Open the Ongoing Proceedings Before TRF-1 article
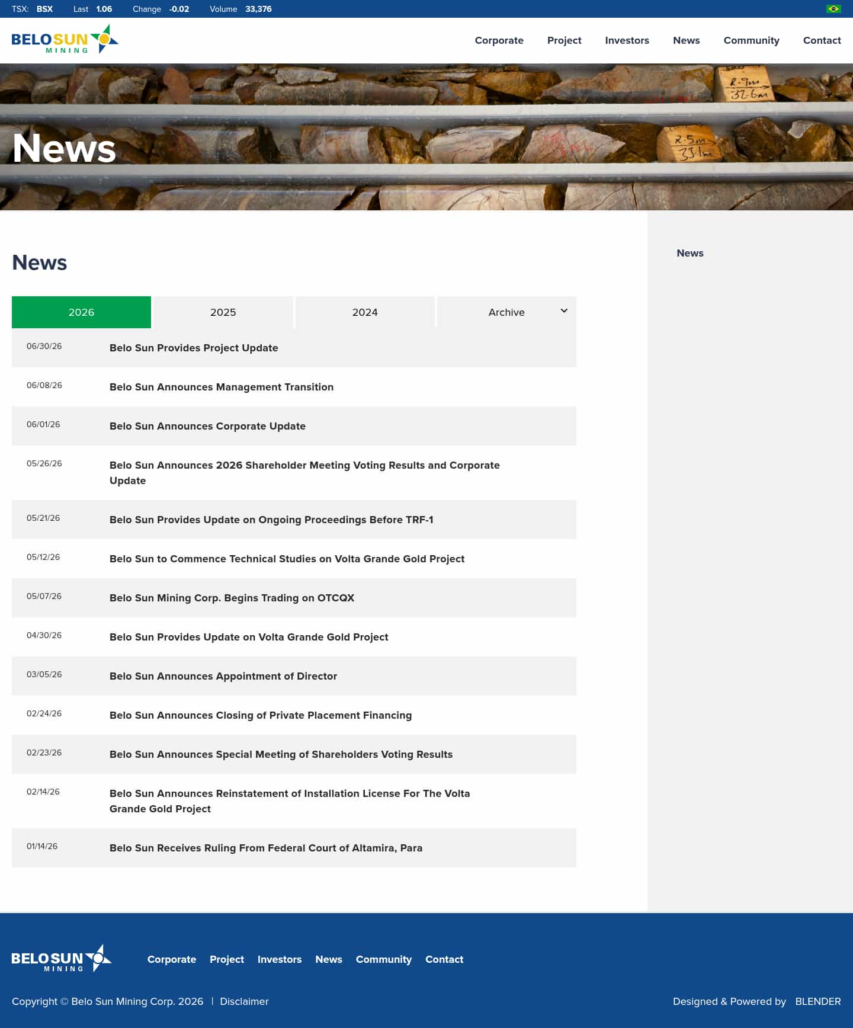The width and height of the screenshot is (853, 1028). coord(271,520)
